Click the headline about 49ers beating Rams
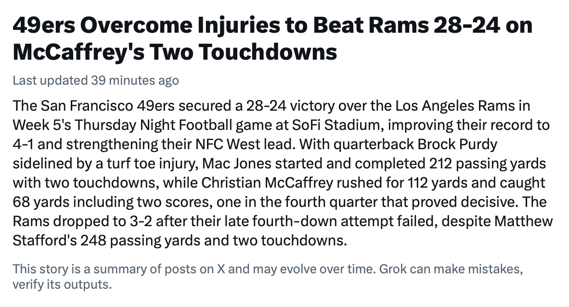This screenshot has width=569, height=307. click(272, 38)
